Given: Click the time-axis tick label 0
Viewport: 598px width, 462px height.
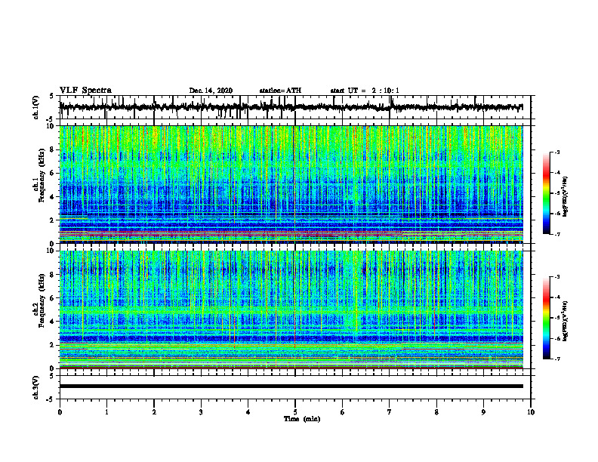Looking at the screenshot, I should click(x=60, y=412).
